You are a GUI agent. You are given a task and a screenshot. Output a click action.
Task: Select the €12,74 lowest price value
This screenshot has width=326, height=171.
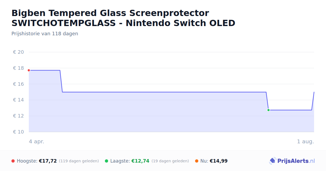(x=140, y=161)
